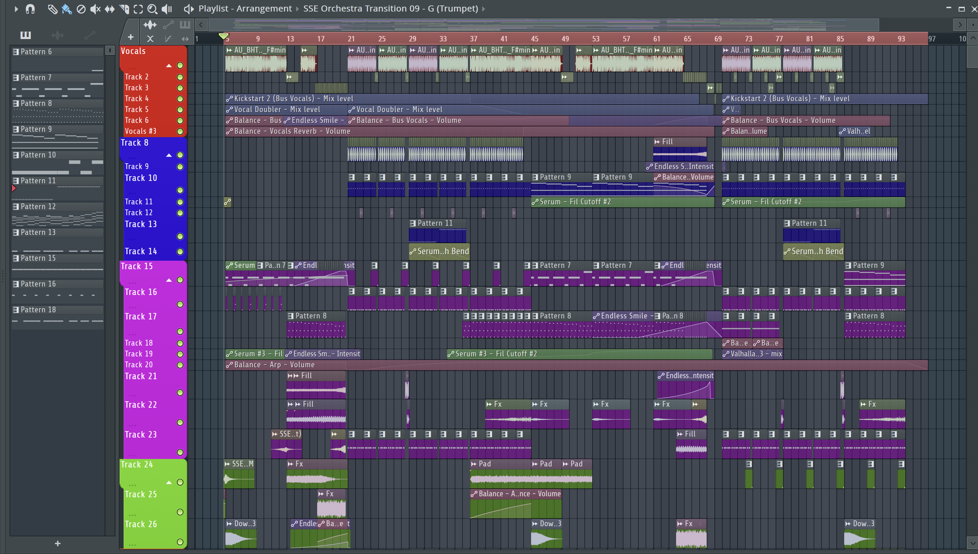Mute Track 9 with its green LED
Screen dimensions: 978x554
tap(180, 167)
